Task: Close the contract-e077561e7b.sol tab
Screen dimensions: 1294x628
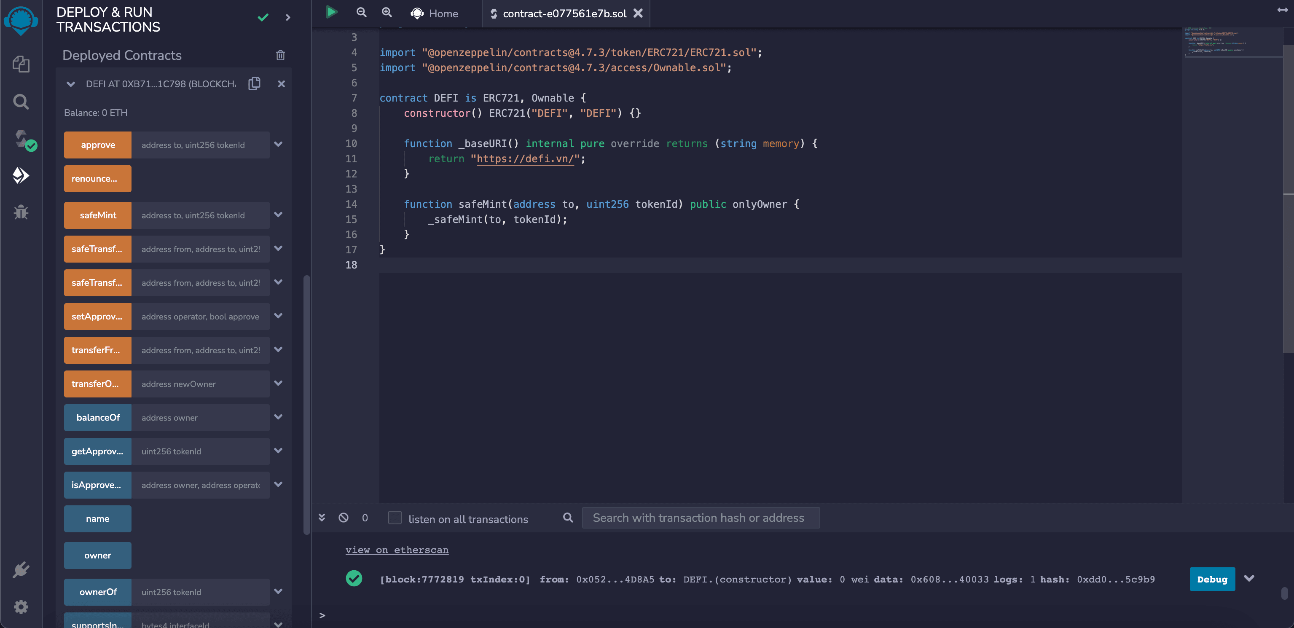Action: pyautogui.click(x=638, y=13)
